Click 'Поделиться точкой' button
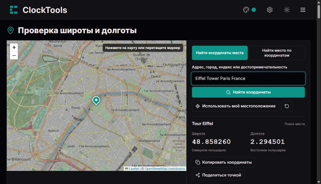Image resolution: width=321 pixels, height=184 pixels. [x=218, y=175]
